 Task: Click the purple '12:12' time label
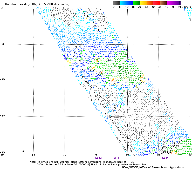pyautogui.click(x=98, y=158)
